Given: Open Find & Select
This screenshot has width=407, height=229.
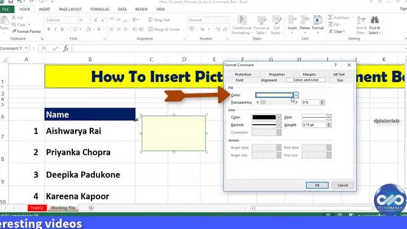Looking at the screenshot, I should [375, 25].
